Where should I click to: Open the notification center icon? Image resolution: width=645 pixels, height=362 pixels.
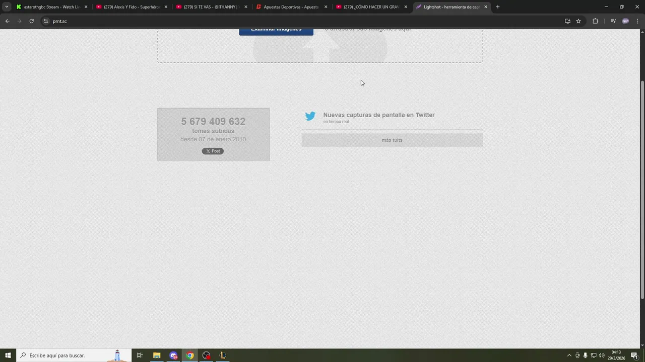click(x=634, y=355)
